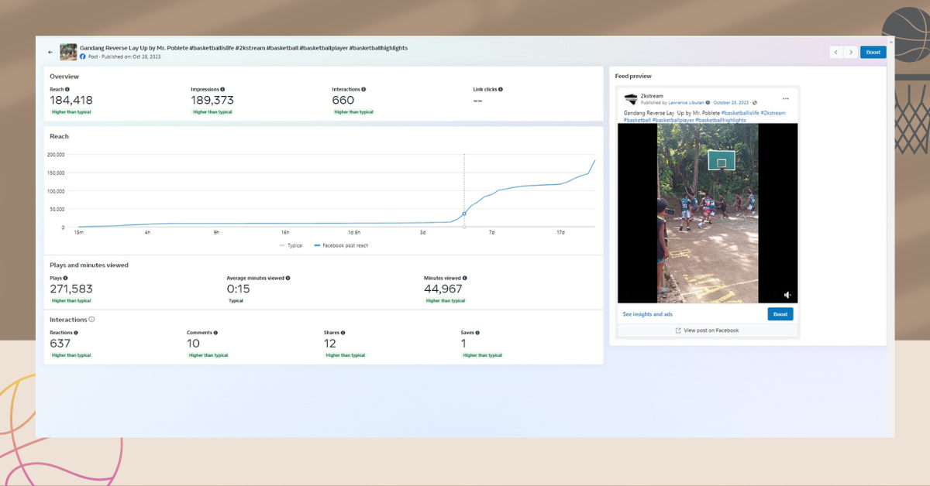Click the 2kstream page avatar
This screenshot has height=486, width=930.
click(631, 99)
